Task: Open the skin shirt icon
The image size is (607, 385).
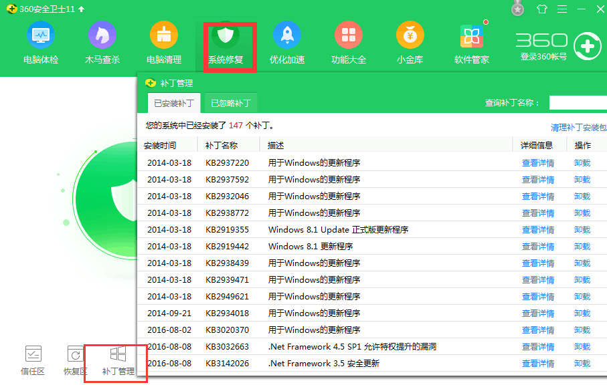Action: pos(542,9)
